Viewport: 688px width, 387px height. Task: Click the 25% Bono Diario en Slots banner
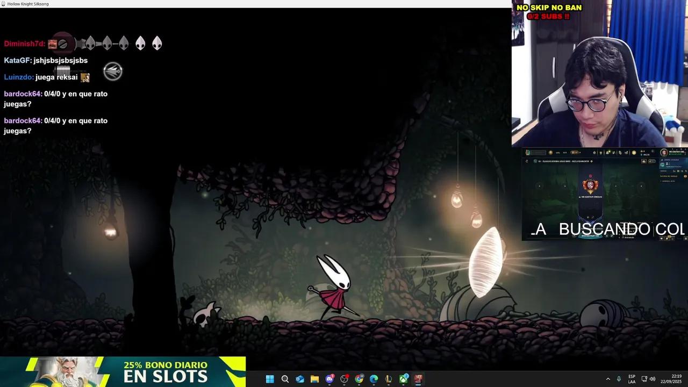(x=123, y=371)
